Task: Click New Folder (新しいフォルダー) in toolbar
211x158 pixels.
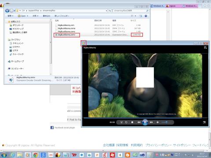Action: click(x=62, y=16)
